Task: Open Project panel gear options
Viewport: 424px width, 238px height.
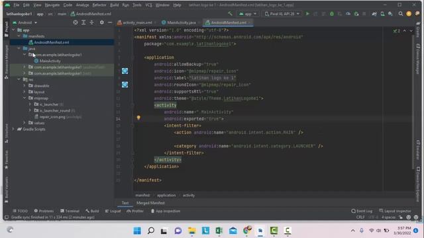Action: point(101,22)
